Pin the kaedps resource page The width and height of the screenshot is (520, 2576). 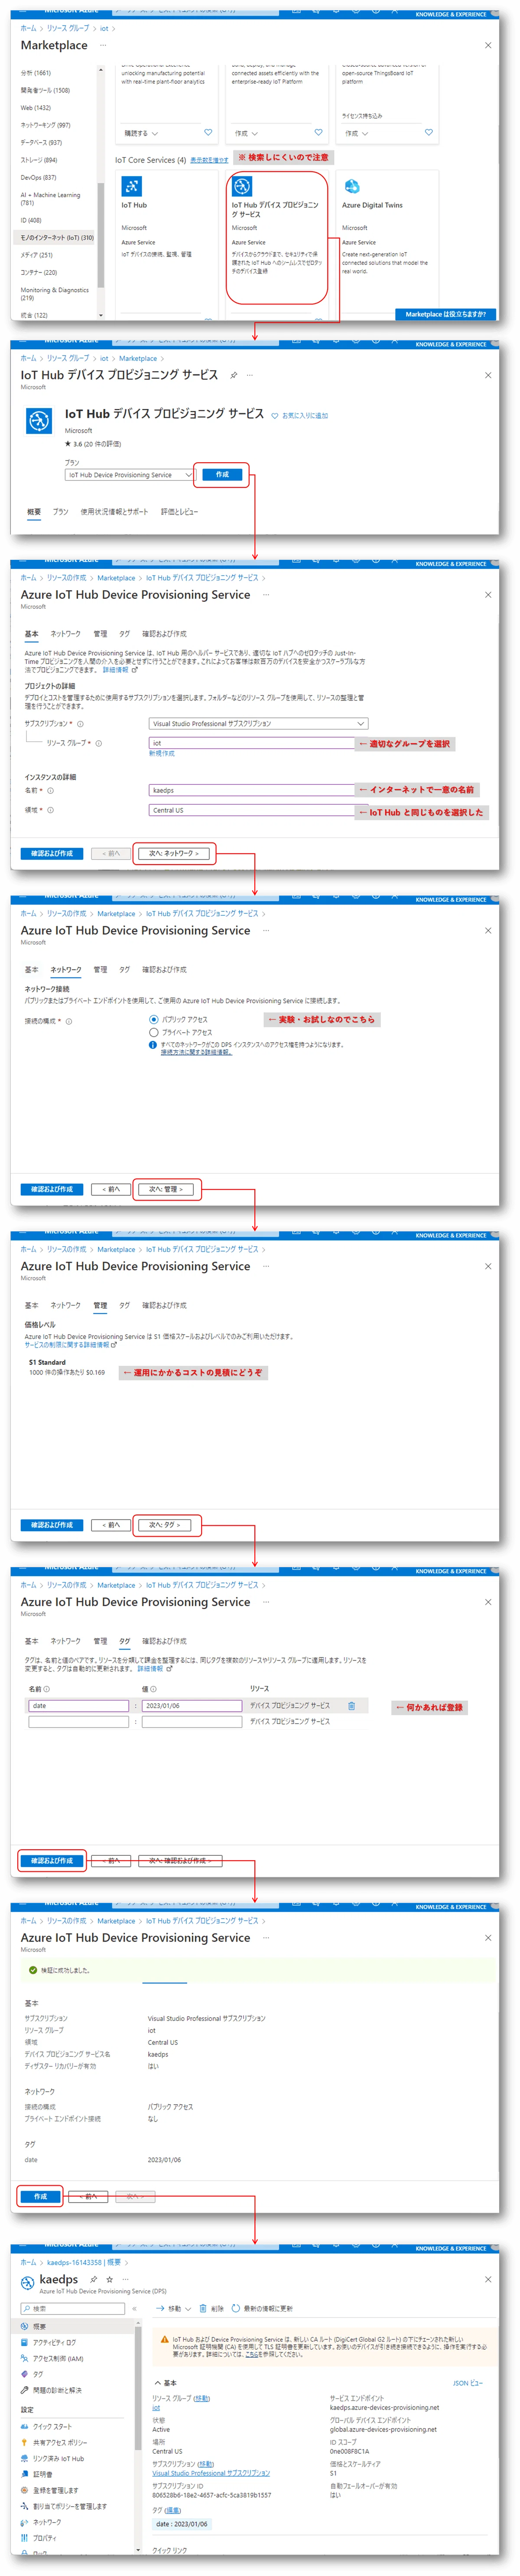(x=93, y=2280)
